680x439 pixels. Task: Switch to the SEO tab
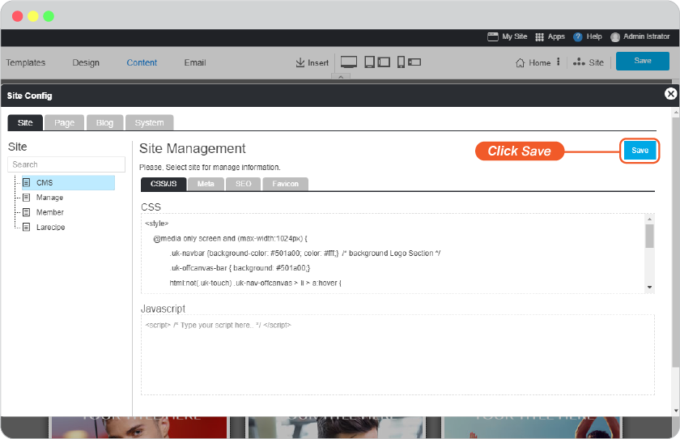click(x=244, y=184)
